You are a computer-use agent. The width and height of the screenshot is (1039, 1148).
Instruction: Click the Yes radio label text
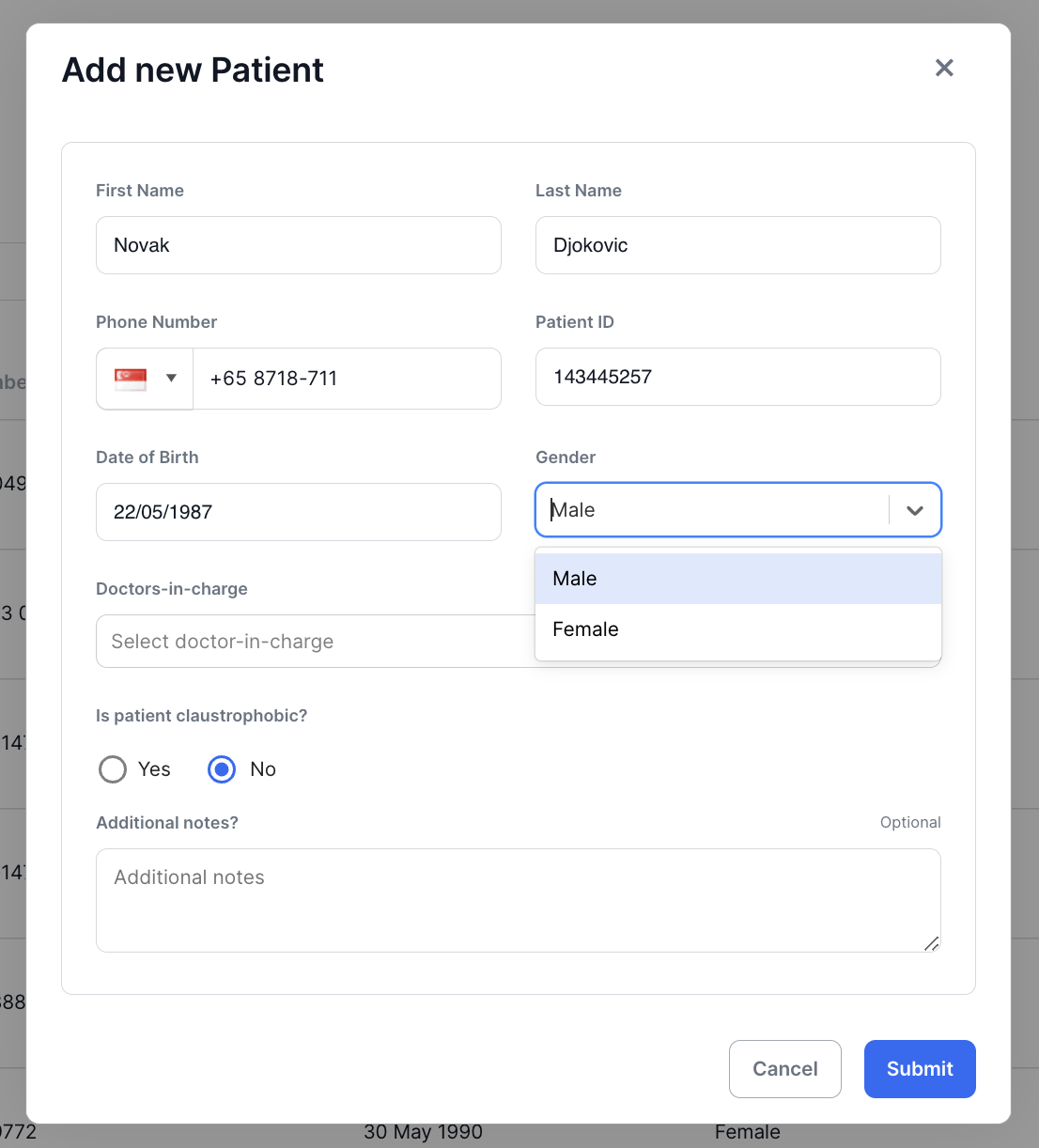pos(154,769)
